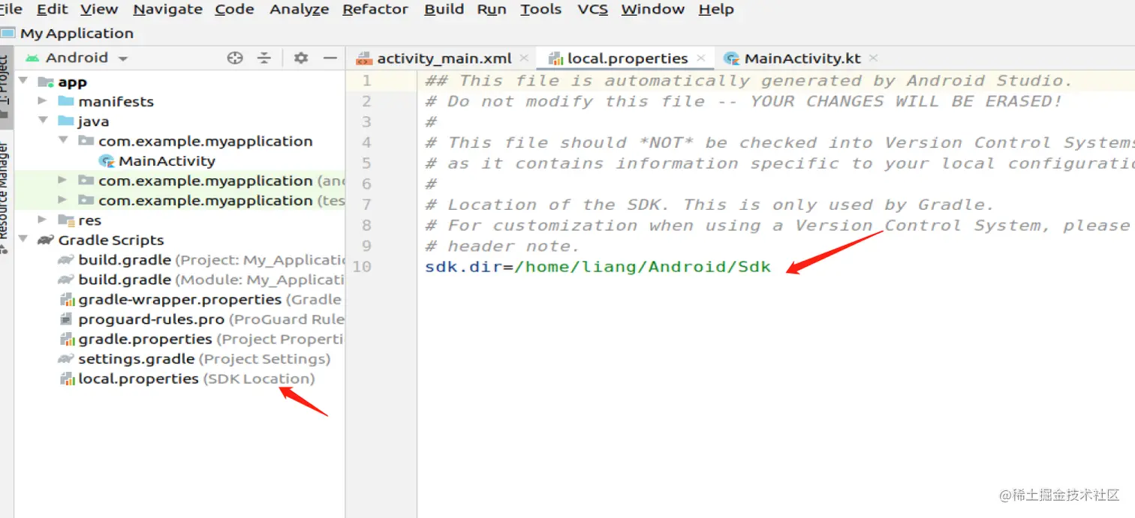The image size is (1135, 518).
Task: Select MainActivity in the project tree
Action: 167,160
